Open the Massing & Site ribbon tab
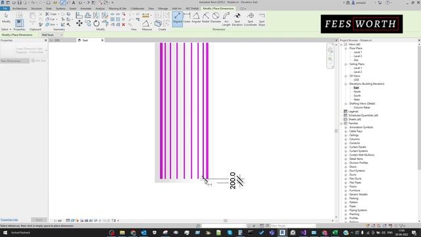 click(118, 9)
